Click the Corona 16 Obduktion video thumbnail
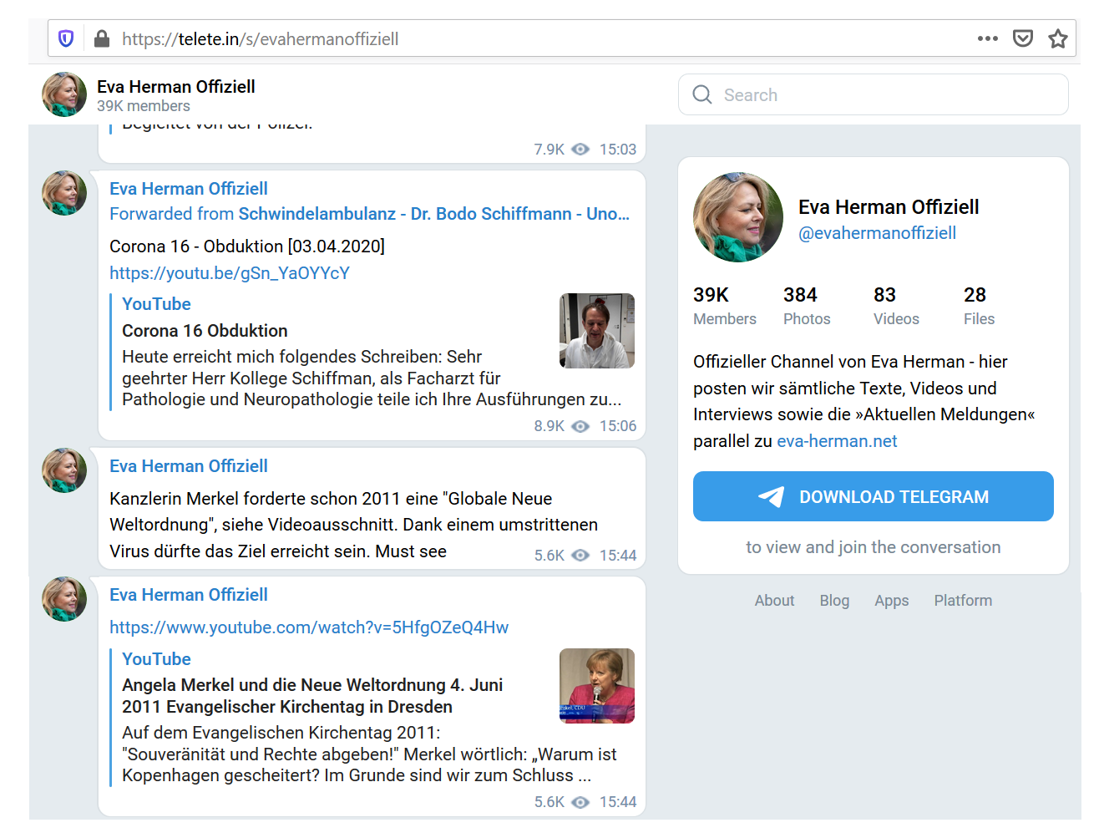1099x838 pixels. (x=596, y=331)
